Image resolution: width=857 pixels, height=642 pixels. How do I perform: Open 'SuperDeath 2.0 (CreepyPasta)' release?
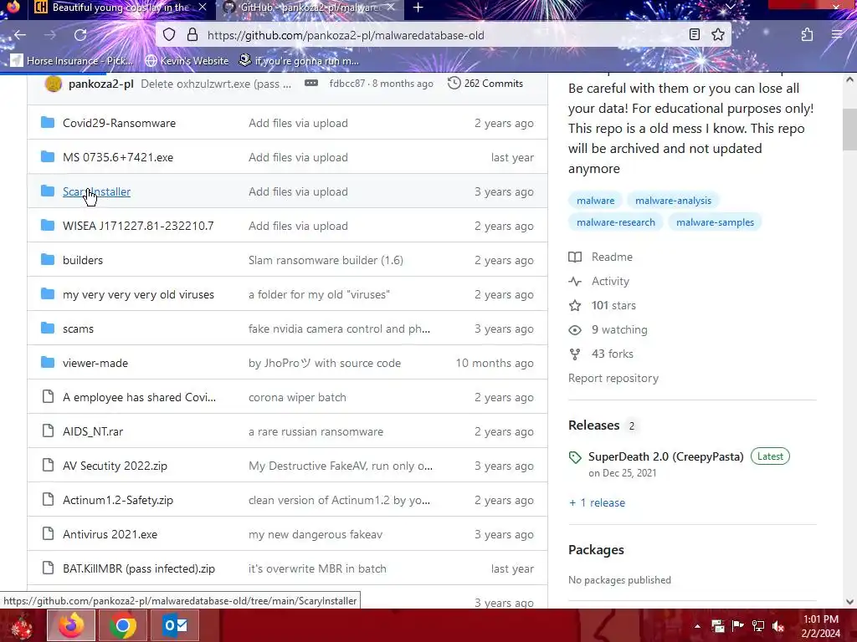click(665, 457)
